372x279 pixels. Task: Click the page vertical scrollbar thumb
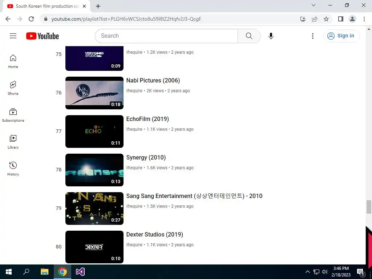[369, 207]
